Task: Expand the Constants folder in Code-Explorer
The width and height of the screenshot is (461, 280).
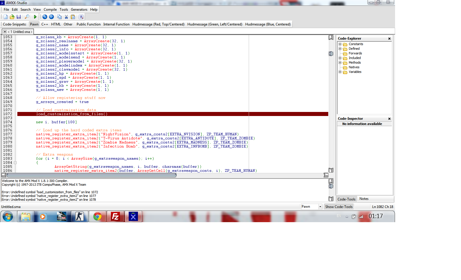Action: [340, 44]
